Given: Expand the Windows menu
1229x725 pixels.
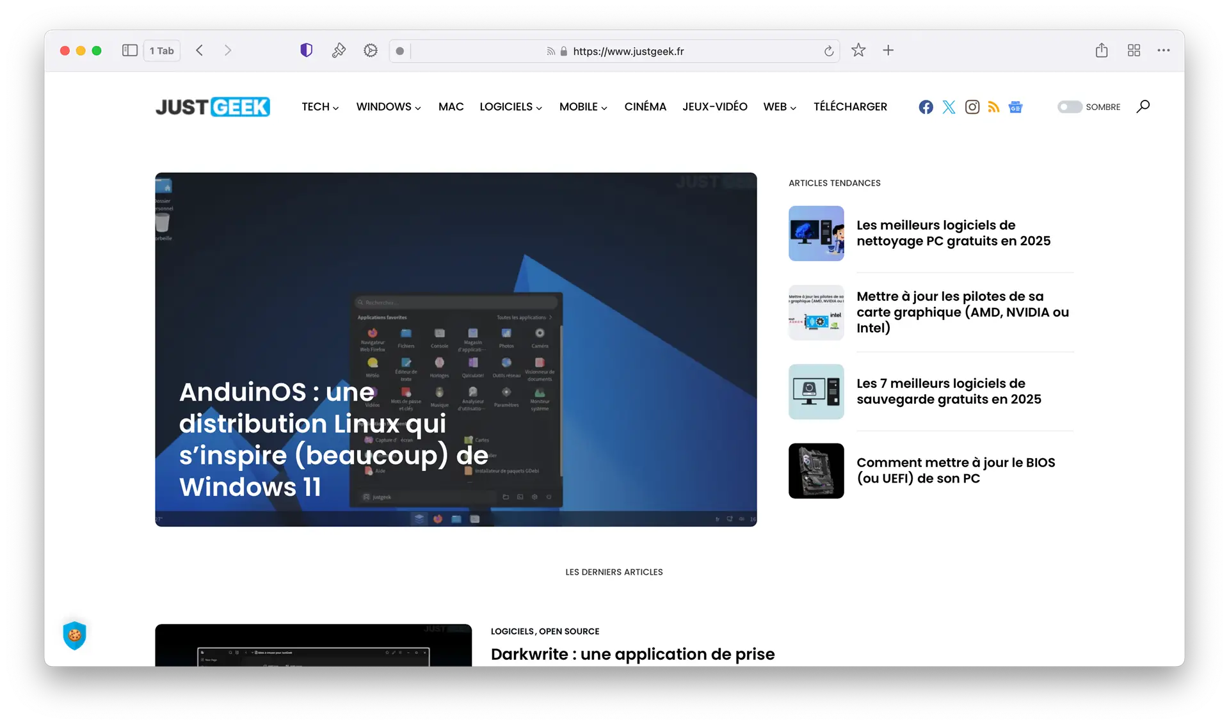Looking at the screenshot, I should pyautogui.click(x=389, y=107).
